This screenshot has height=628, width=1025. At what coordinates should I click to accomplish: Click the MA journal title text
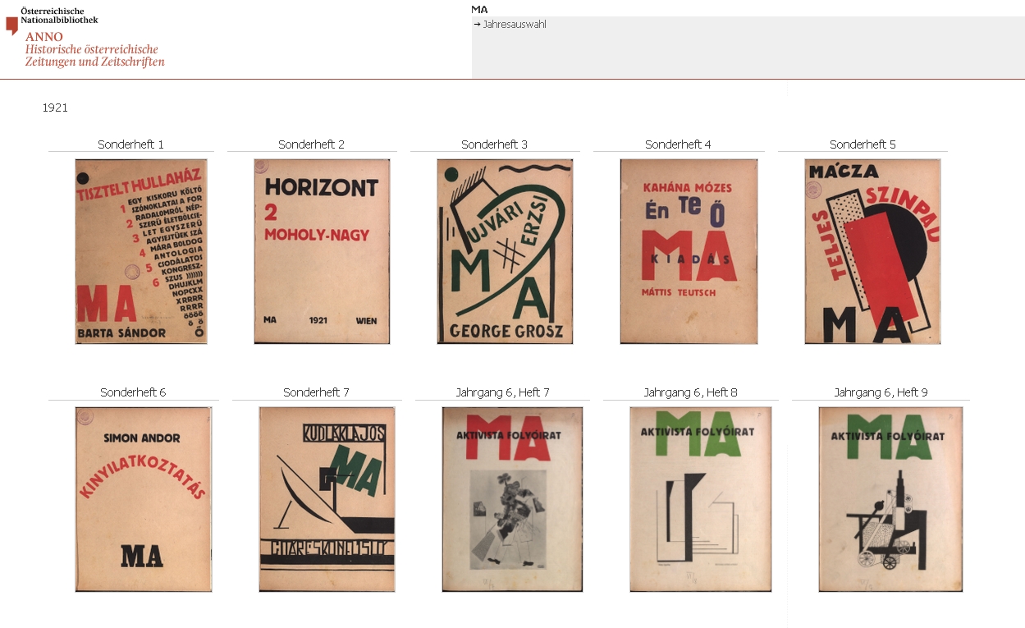click(479, 9)
